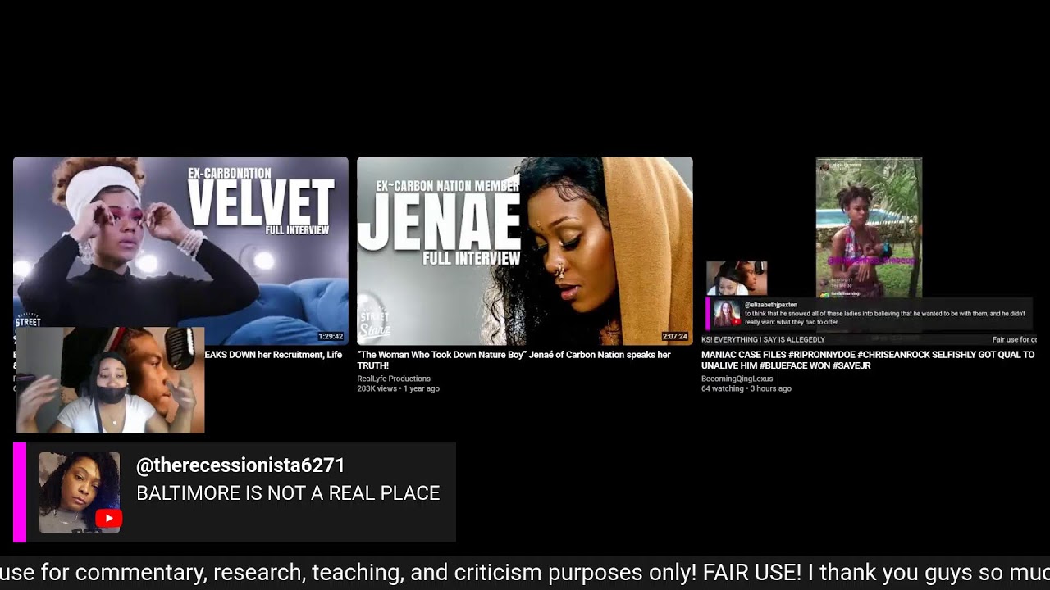Click the 'BALTIMORE IS NOT A REAL PLACE' comment
The width and height of the screenshot is (1050, 590).
tap(288, 493)
